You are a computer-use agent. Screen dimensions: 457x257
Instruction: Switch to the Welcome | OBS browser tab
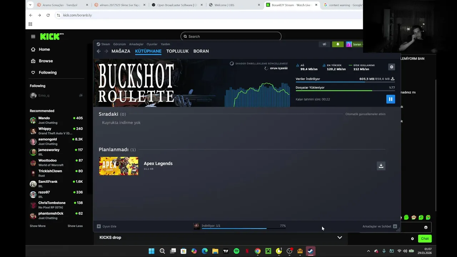pos(234,5)
